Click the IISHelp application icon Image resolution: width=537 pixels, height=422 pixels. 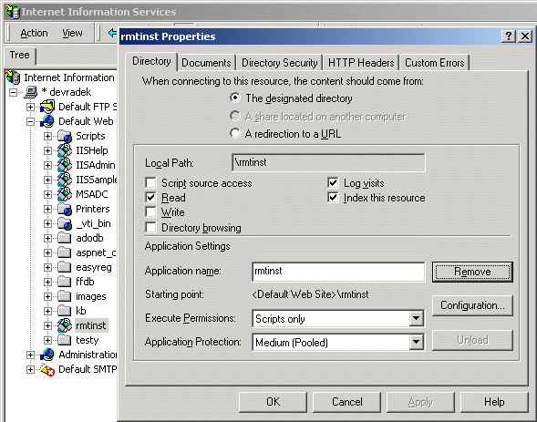[65, 150]
